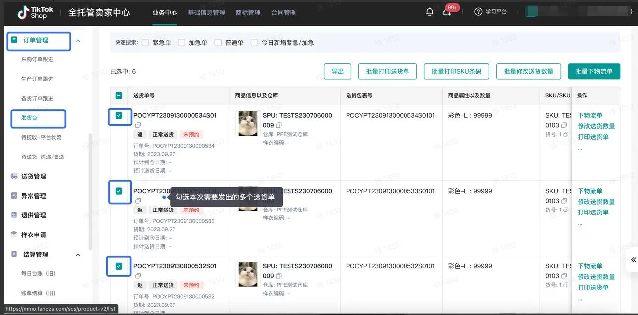Open the 商标管理 top tab

(x=248, y=13)
